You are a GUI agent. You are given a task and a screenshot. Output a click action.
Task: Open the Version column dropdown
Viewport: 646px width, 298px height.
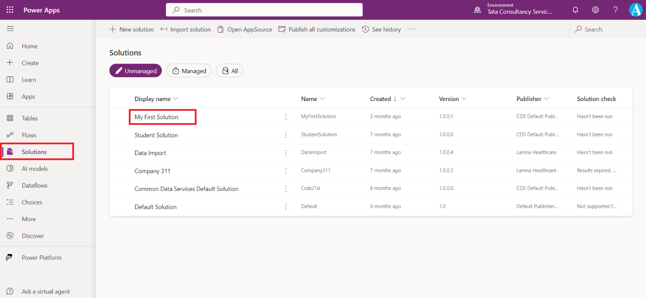tap(464, 99)
